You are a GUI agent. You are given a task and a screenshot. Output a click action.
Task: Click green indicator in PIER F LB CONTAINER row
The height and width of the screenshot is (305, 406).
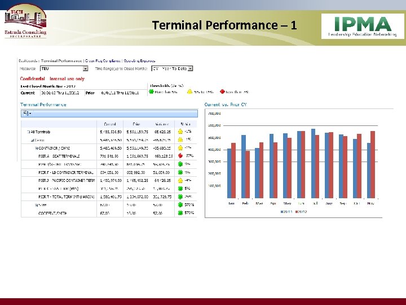pyautogui.click(x=180, y=172)
